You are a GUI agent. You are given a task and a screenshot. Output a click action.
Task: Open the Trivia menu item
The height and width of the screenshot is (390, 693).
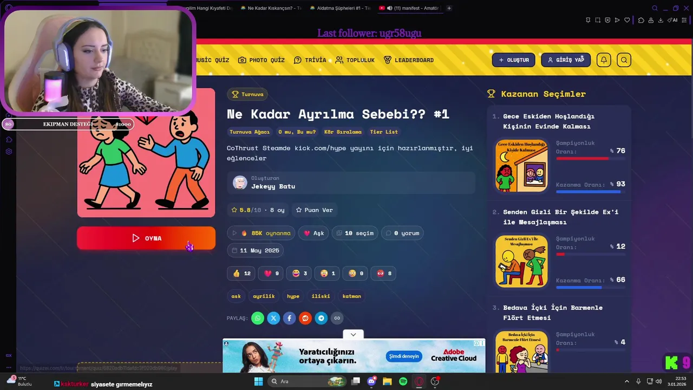[x=310, y=60]
